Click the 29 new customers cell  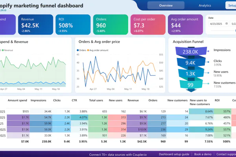[x=178, y=130]
